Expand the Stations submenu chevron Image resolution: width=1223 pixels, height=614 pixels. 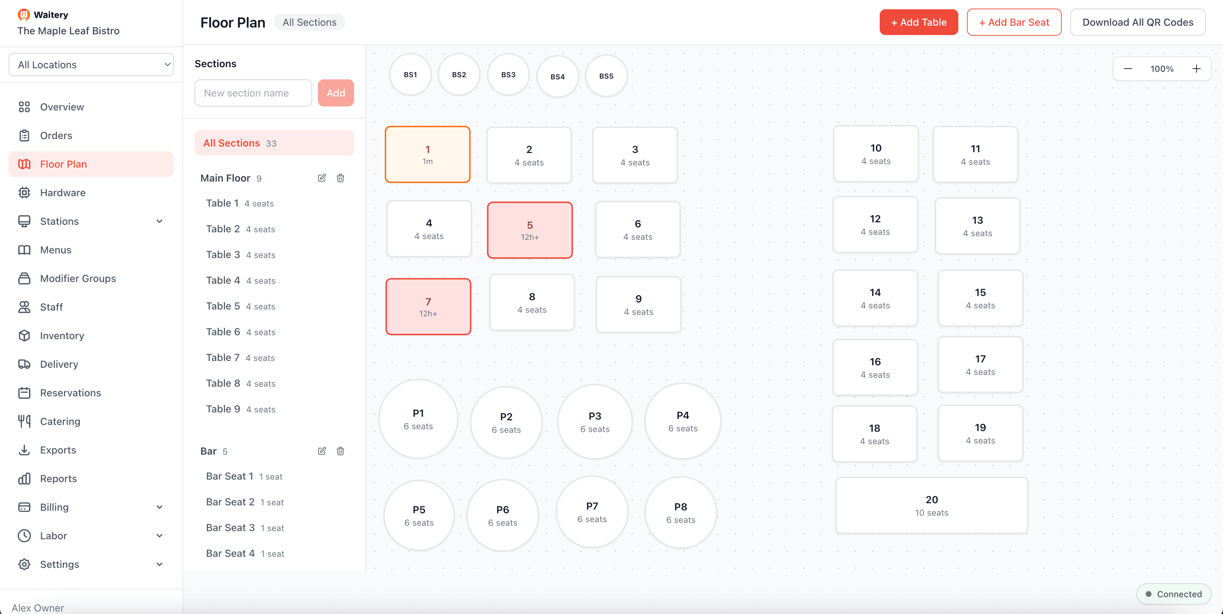[x=159, y=221]
